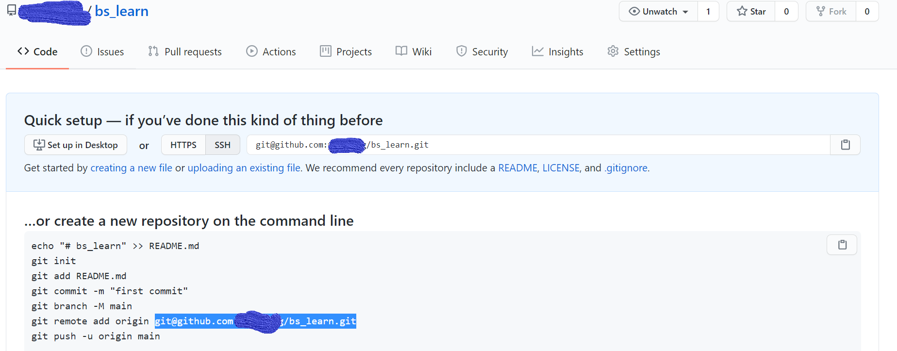This screenshot has width=897, height=351.
Task: Click the echo README.md command line
Action: click(x=116, y=246)
